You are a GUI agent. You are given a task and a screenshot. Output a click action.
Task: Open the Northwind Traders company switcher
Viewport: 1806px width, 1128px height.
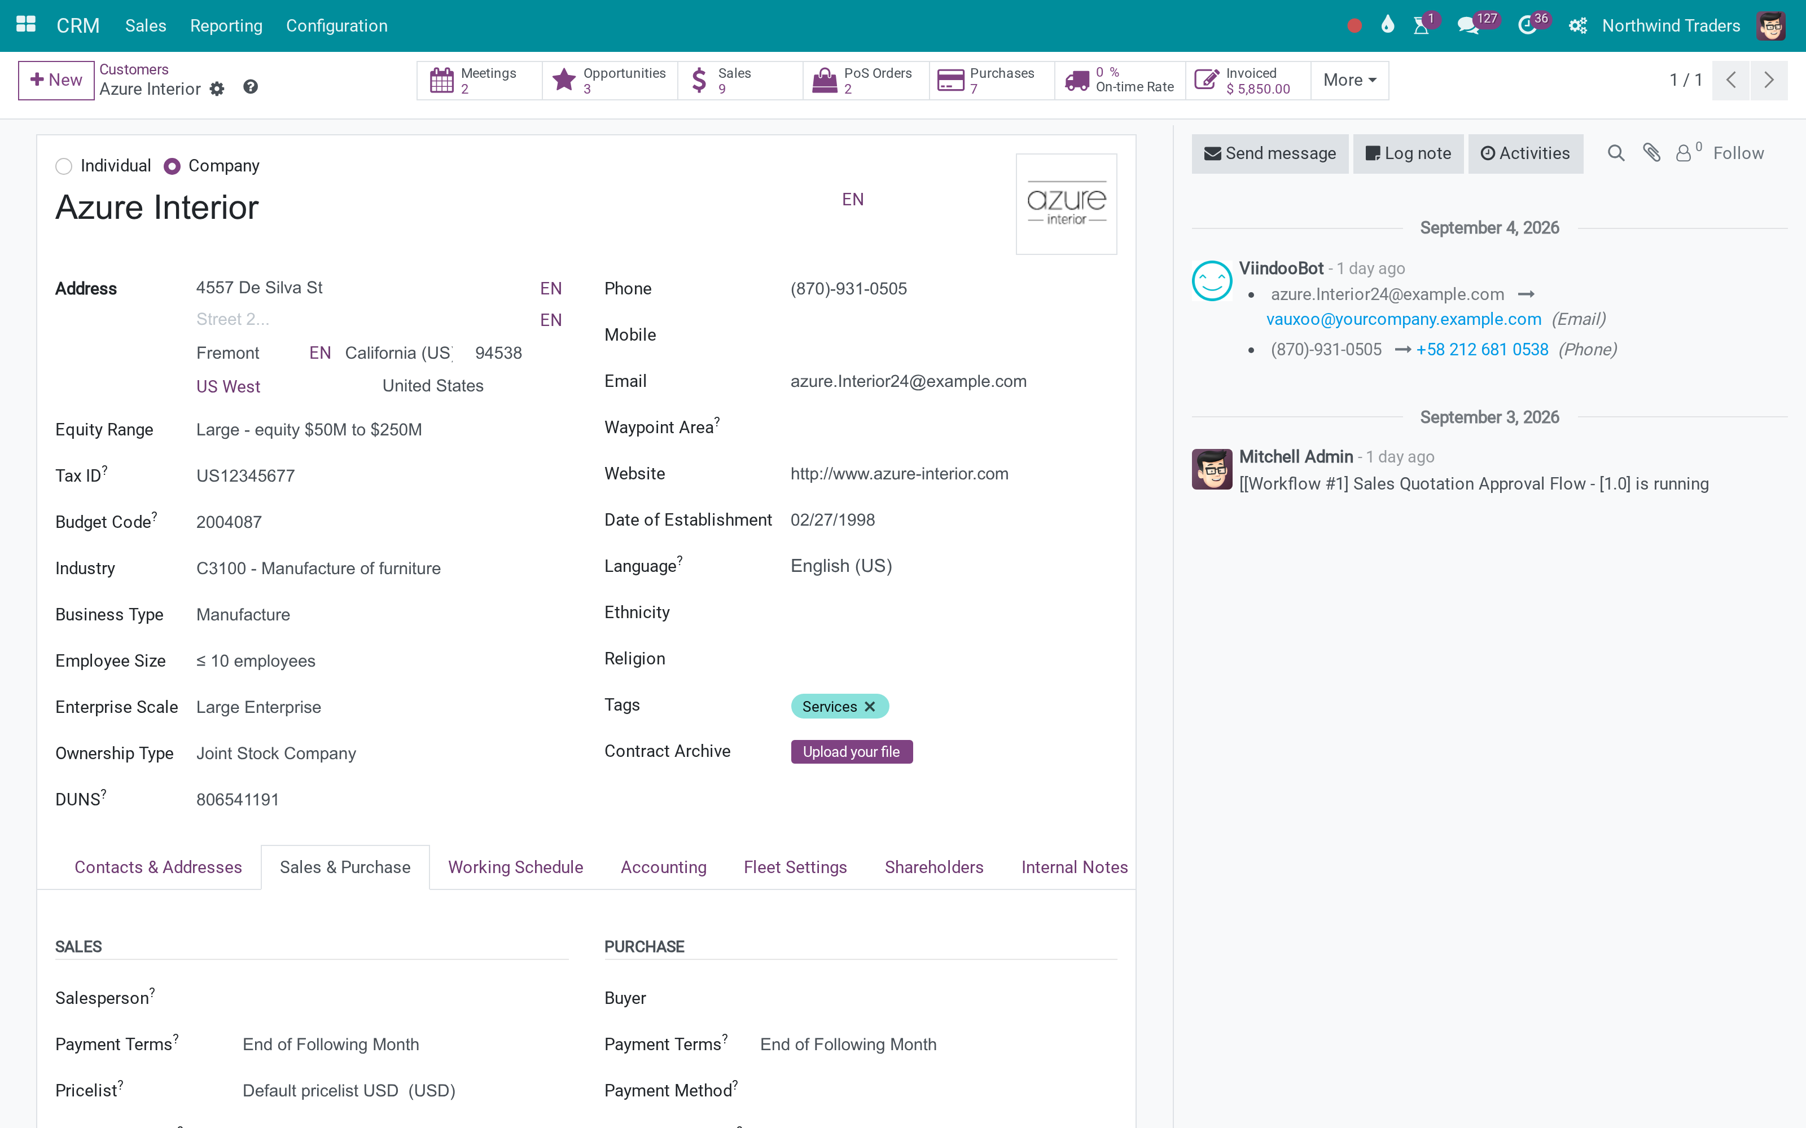point(1671,25)
